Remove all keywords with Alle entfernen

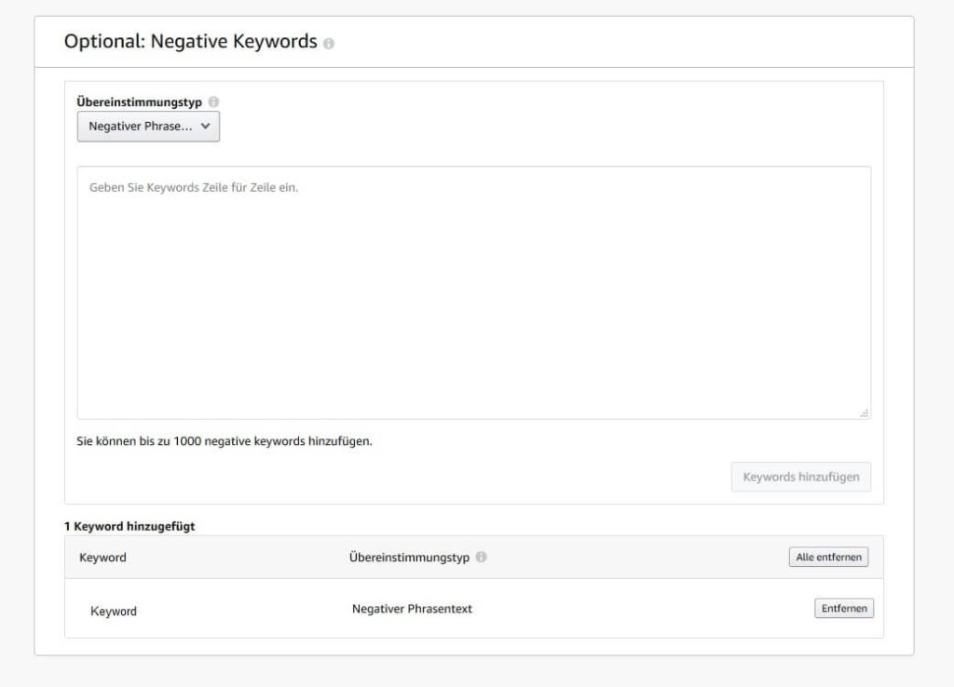[828, 557]
